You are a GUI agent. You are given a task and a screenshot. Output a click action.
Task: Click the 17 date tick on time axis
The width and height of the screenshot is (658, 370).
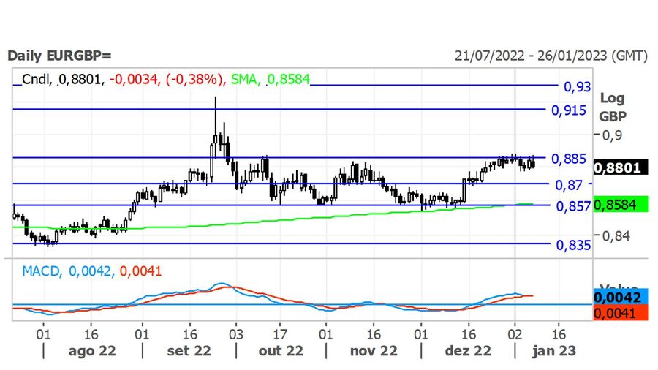[280, 334]
